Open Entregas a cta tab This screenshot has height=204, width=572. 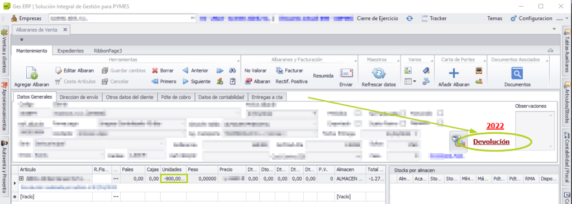pos(268,97)
